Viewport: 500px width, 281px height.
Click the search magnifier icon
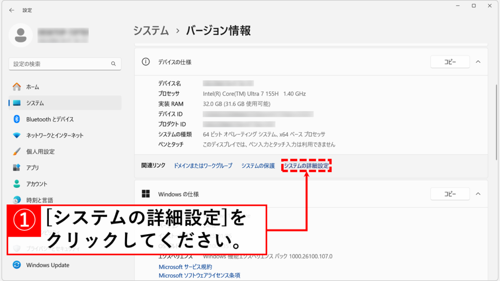(x=113, y=64)
